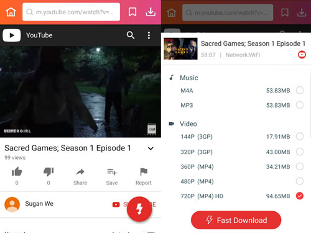Click the 'YouTube' header text

click(39, 35)
